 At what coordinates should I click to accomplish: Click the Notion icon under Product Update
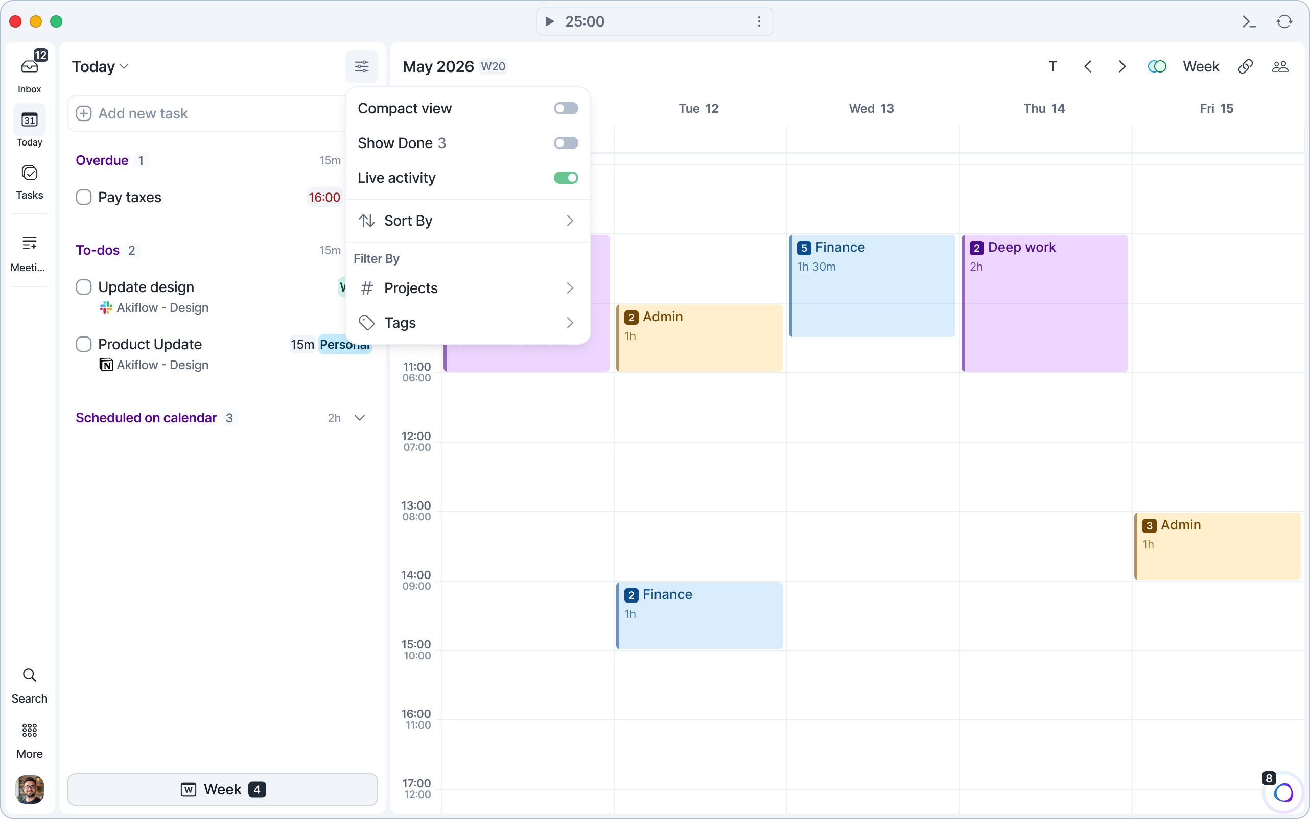106,365
